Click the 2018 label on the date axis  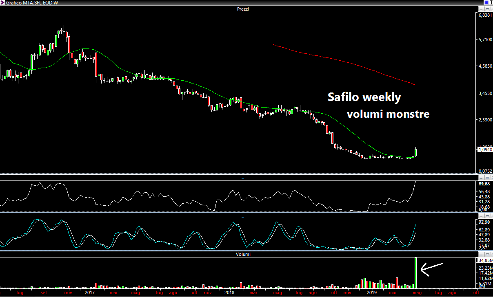point(229,293)
